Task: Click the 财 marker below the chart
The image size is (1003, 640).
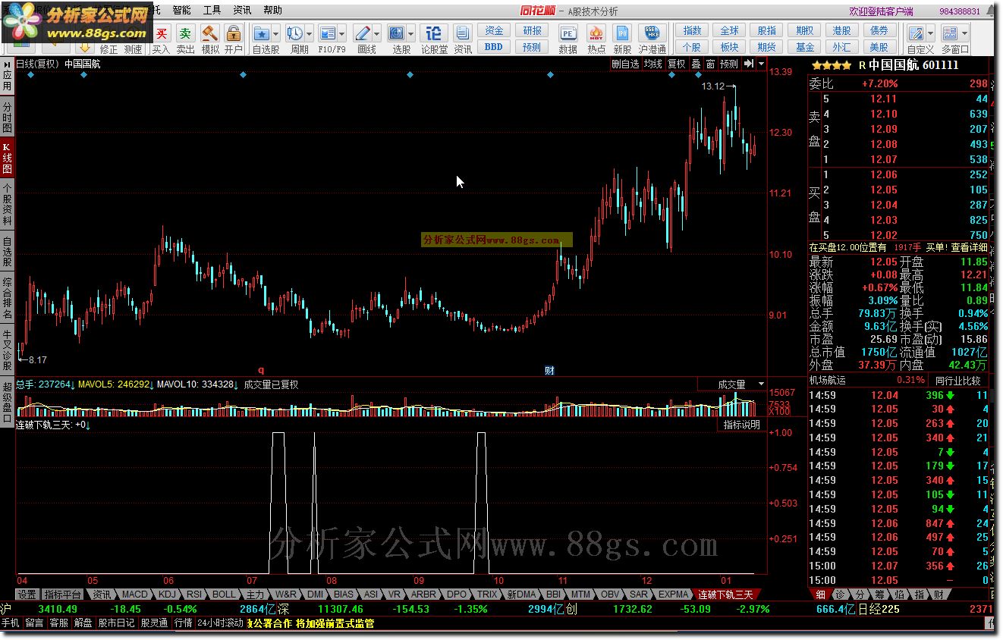Action: point(550,370)
